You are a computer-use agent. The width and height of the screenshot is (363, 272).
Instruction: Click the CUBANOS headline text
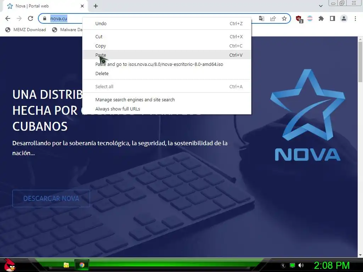40,126
